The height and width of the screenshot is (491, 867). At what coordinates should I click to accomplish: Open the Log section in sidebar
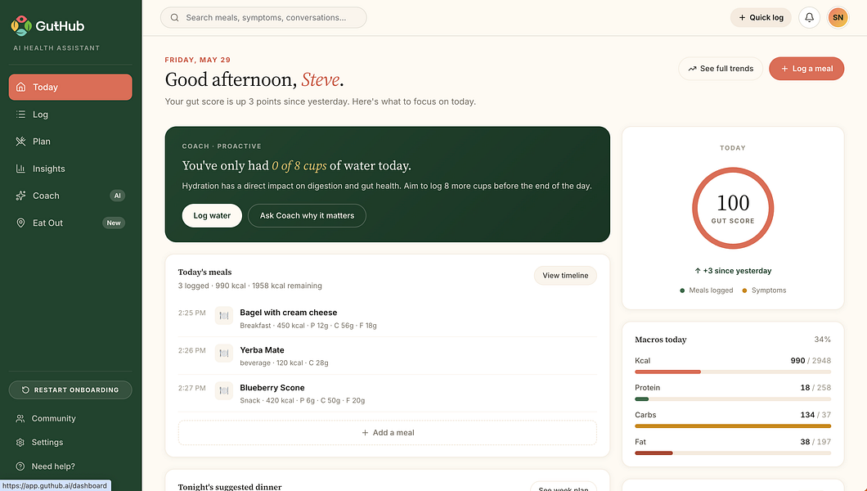coord(70,115)
